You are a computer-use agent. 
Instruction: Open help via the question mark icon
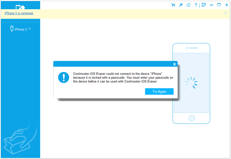point(196,5)
